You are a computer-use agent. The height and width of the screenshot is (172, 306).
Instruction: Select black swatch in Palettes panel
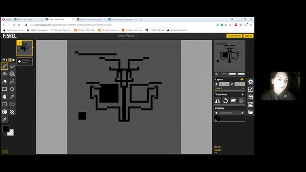pyautogui.click(x=217, y=118)
